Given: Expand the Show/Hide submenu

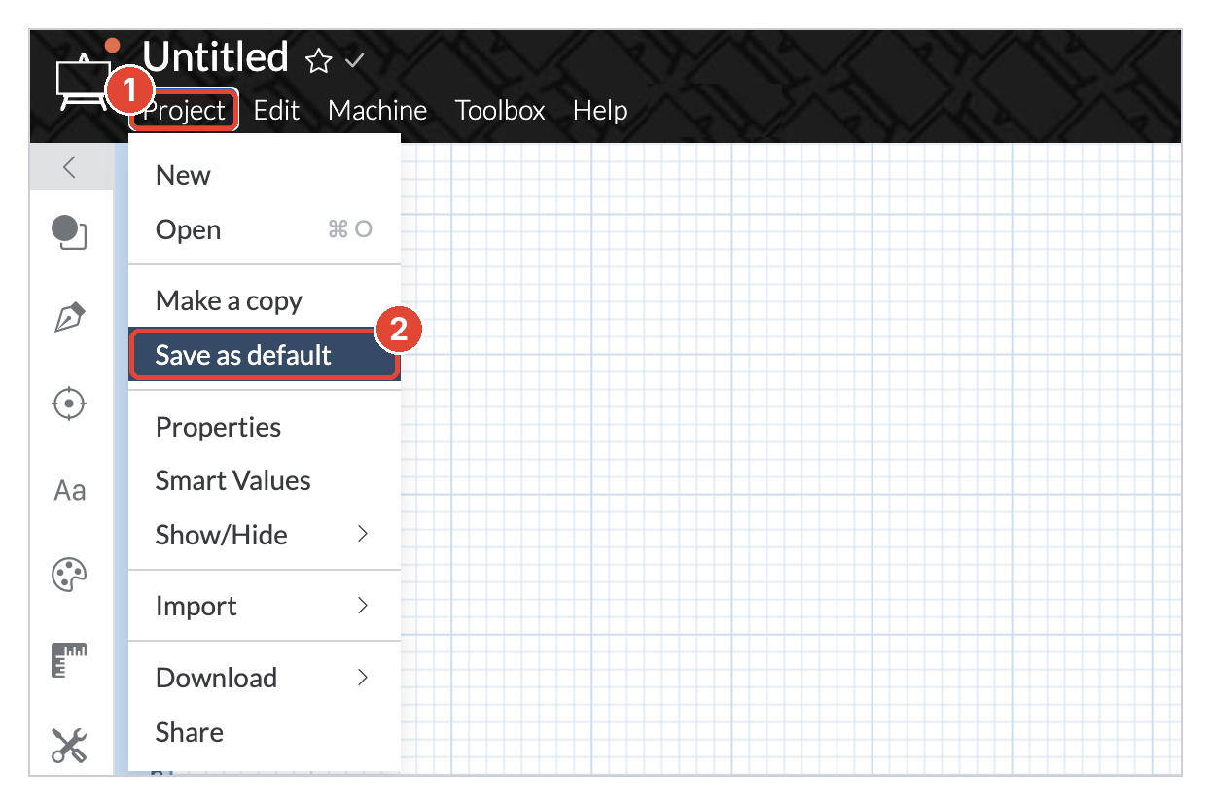Looking at the screenshot, I should (265, 535).
